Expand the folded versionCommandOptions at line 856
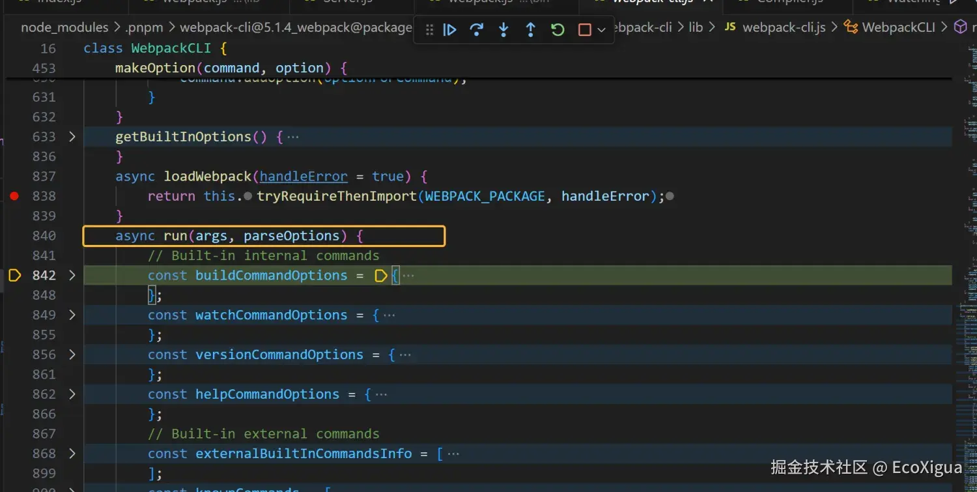 point(72,355)
